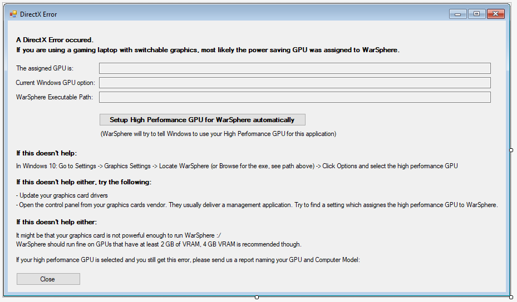This screenshot has width=517, height=302.
Task: Maximize the DirectX Error window
Action: click(476, 14)
